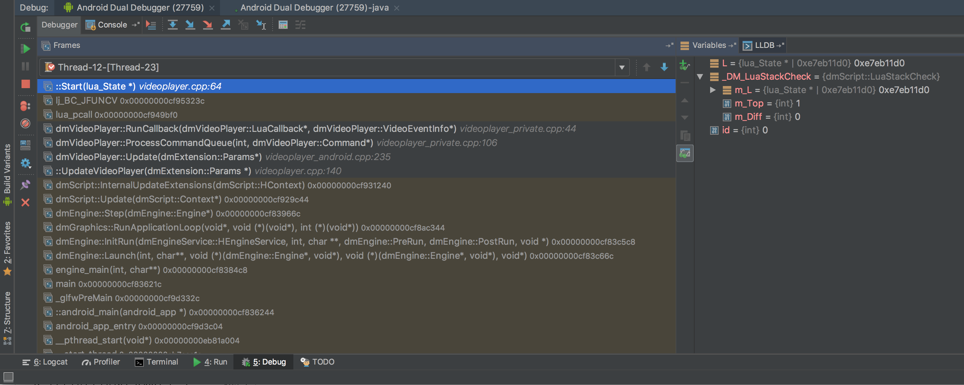Image resolution: width=964 pixels, height=385 pixels.
Task: Expand the m_L variable node
Action: (713, 90)
